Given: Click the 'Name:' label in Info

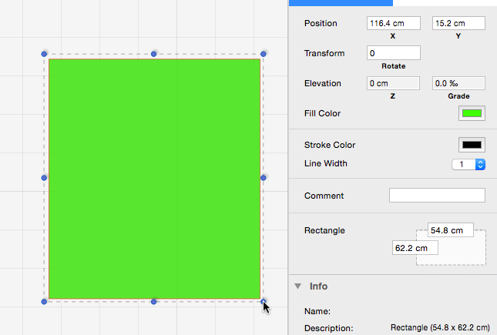Looking at the screenshot, I should (317, 311).
